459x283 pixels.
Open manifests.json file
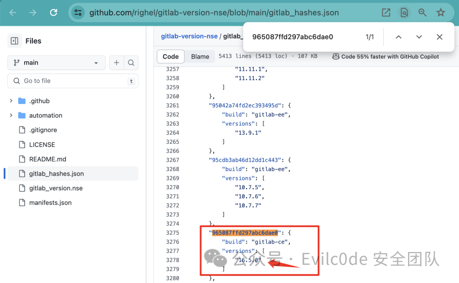[x=50, y=203]
